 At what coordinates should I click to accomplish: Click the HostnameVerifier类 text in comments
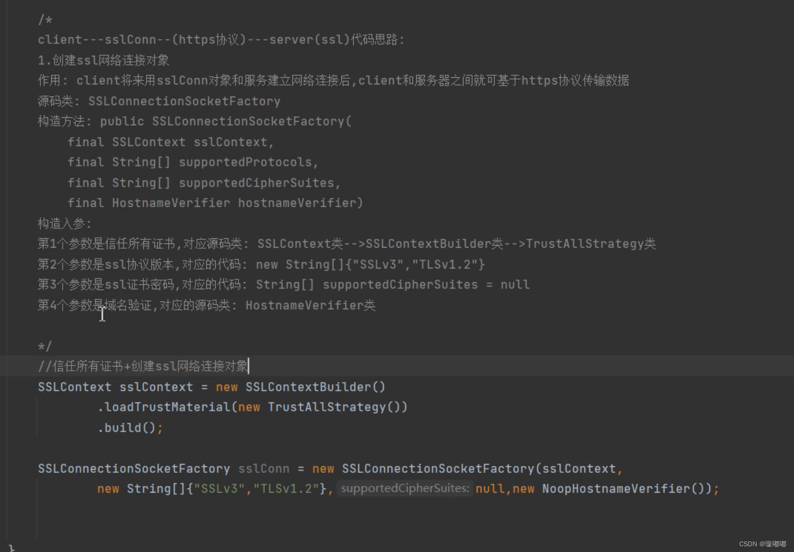tap(311, 305)
